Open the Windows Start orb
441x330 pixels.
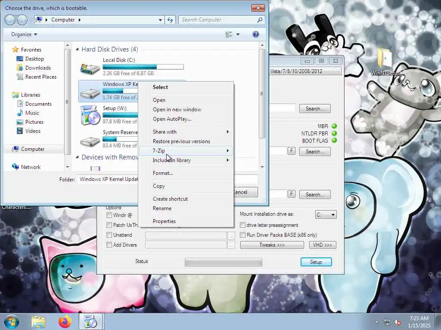pyautogui.click(x=12, y=321)
